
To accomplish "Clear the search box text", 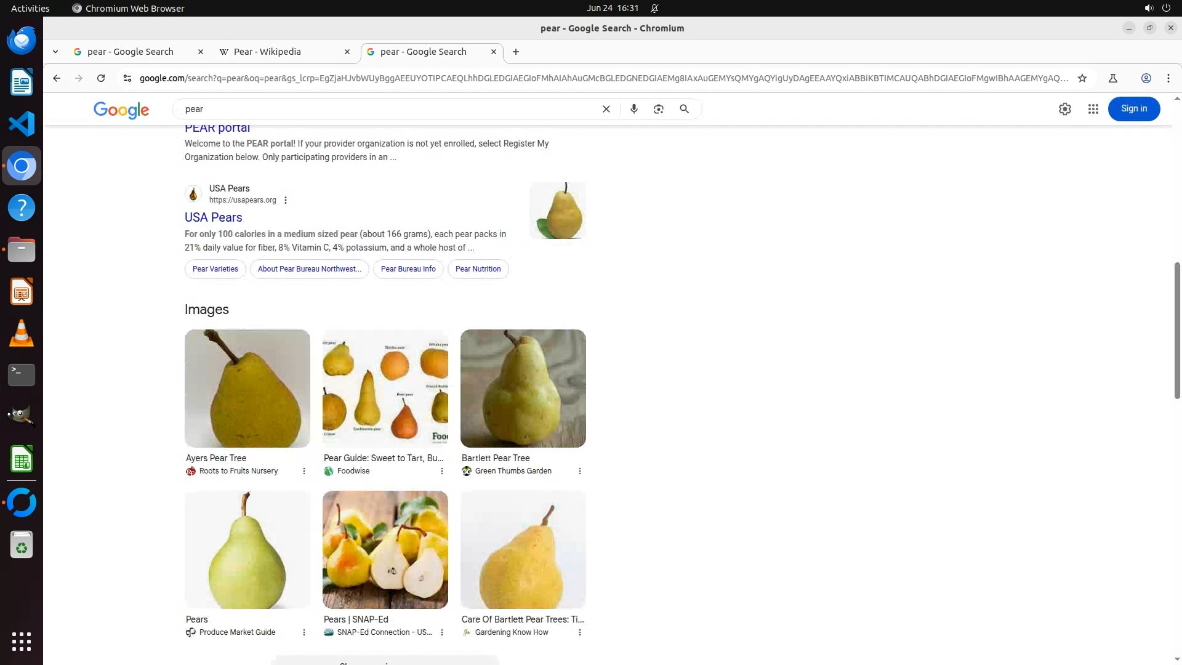I will [x=606, y=109].
